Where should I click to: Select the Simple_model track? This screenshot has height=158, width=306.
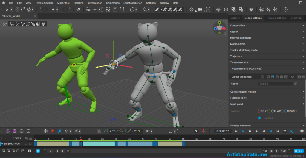click(12, 144)
